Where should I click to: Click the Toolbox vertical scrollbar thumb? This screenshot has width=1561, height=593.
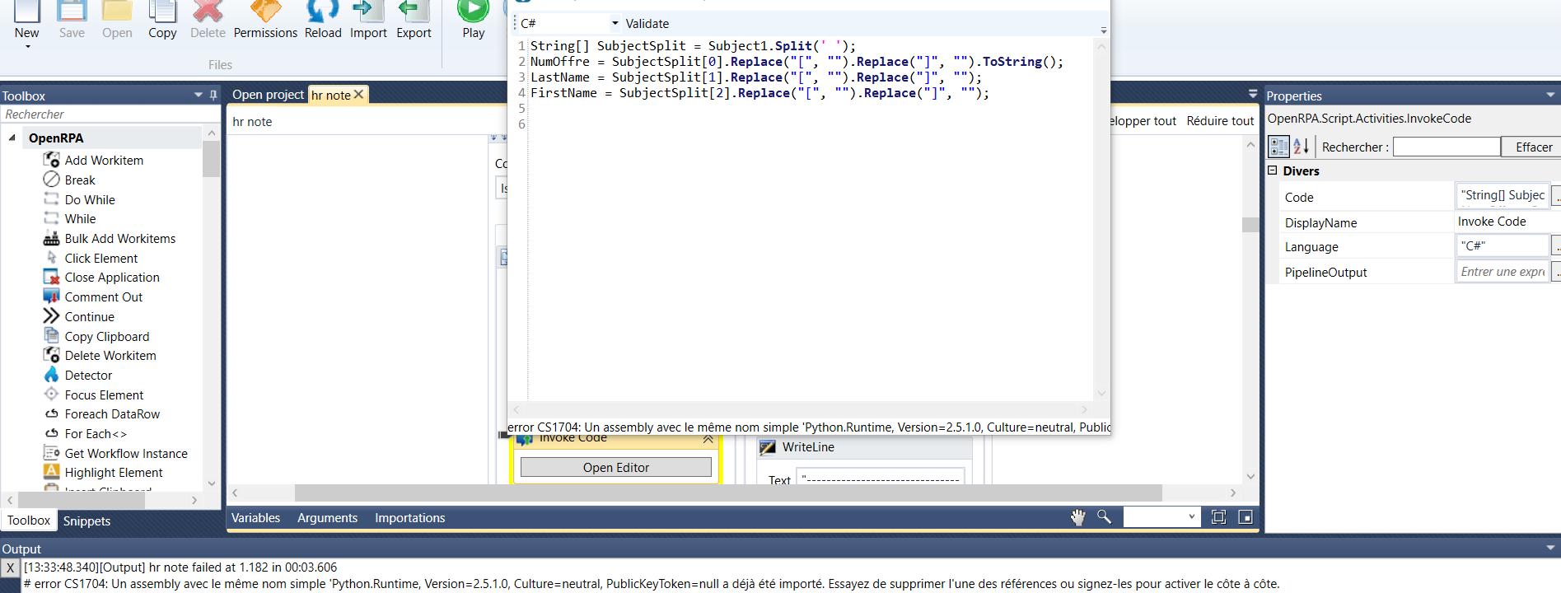coord(211,159)
